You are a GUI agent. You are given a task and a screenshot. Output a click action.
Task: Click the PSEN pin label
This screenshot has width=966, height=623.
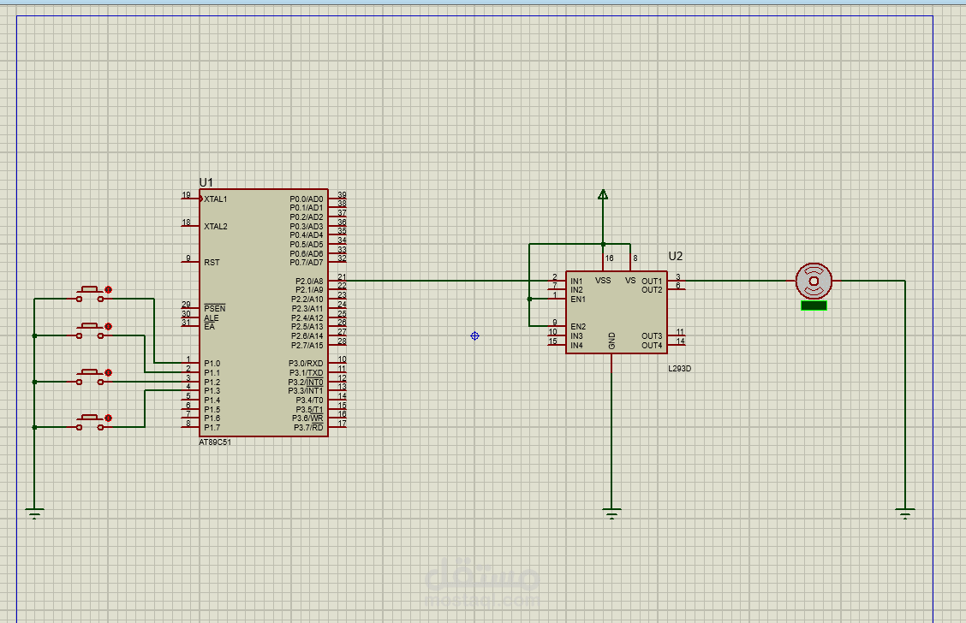[215, 308]
